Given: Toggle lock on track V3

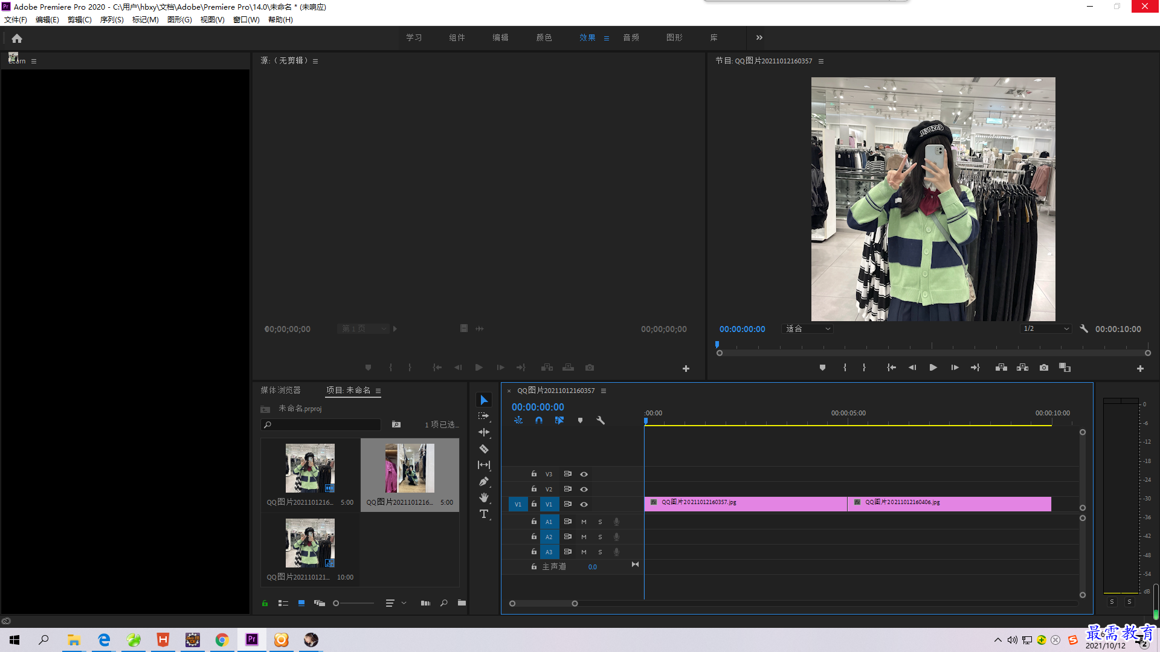Looking at the screenshot, I should (x=534, y=474).
